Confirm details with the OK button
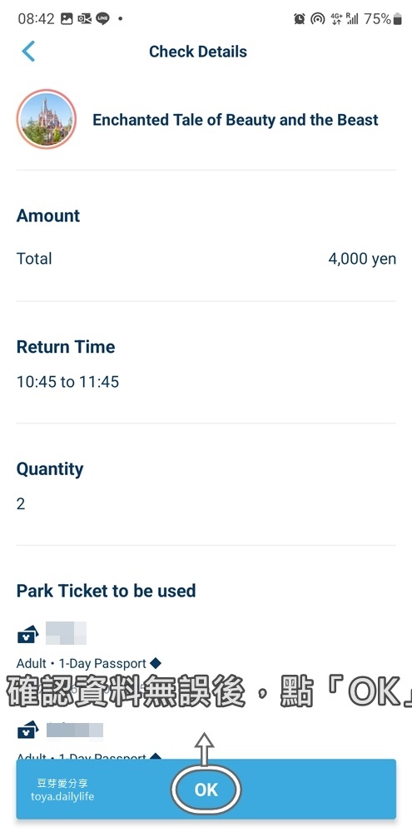Image resolution: width=412 pixels, height=832 pixels. click(x=206, y=789)
